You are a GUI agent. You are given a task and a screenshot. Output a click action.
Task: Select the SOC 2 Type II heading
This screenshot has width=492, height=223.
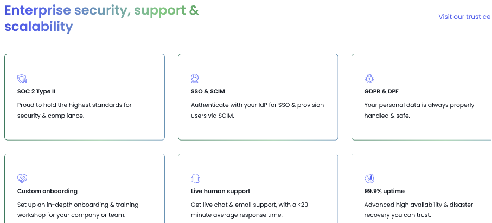click(36, 92)
